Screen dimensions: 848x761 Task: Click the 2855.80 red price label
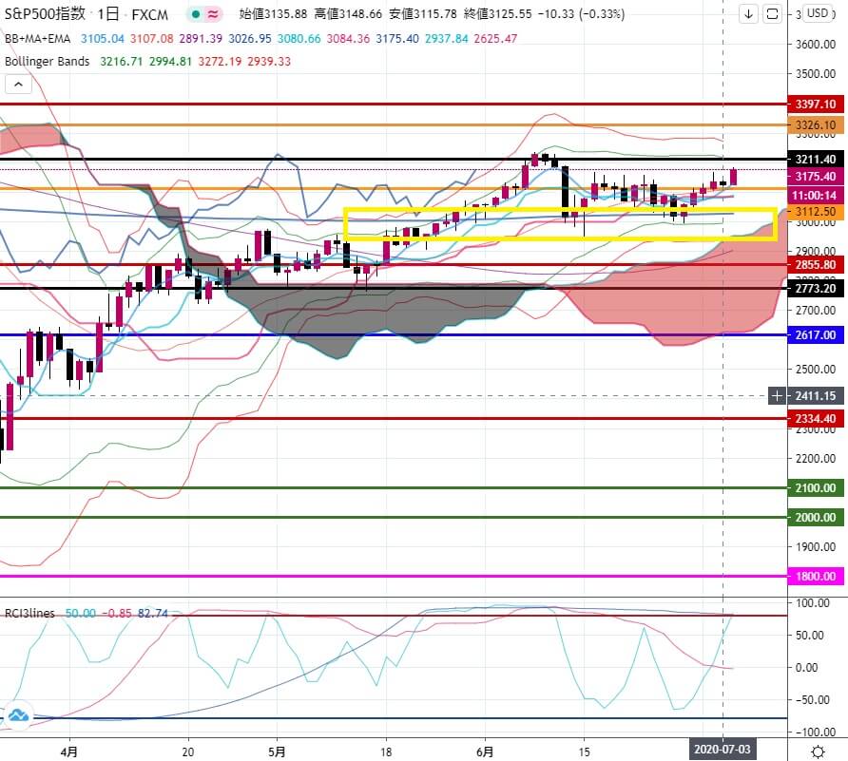[x=816, y=265]
